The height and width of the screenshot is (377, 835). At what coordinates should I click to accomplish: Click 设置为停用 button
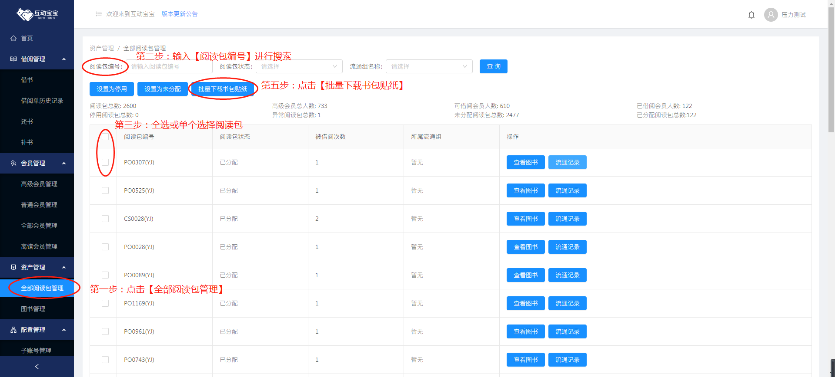point(112,89)
